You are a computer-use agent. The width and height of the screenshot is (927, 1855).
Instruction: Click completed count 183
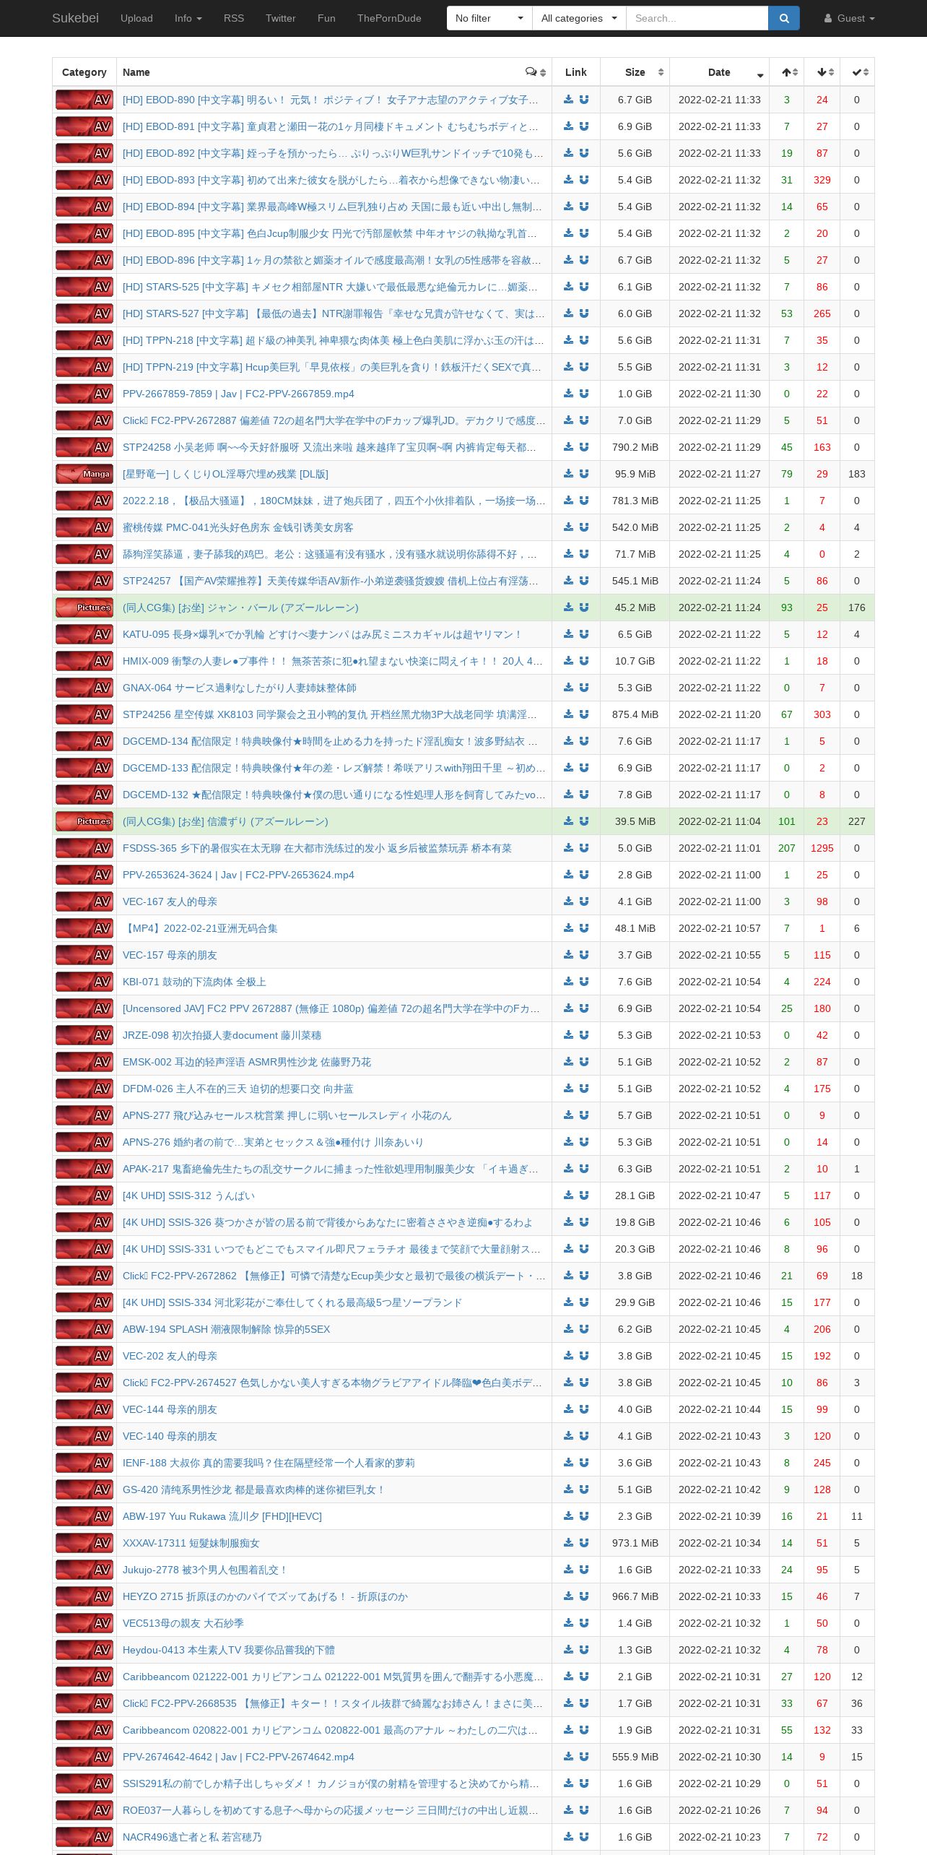pyautogui.click(x=857, y=474)
